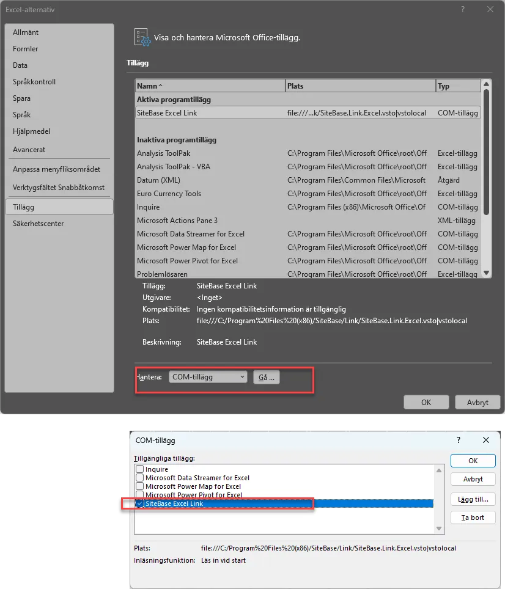The image size is (505, 589).
Task: Open the Spara category
Action: [59, 98]
